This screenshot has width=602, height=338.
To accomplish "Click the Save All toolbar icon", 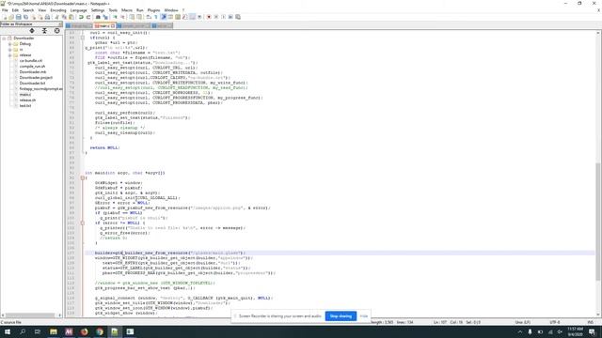I will 25,17.
